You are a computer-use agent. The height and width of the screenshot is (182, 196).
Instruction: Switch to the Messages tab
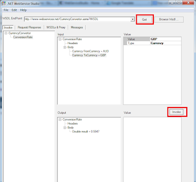[77, 27]
